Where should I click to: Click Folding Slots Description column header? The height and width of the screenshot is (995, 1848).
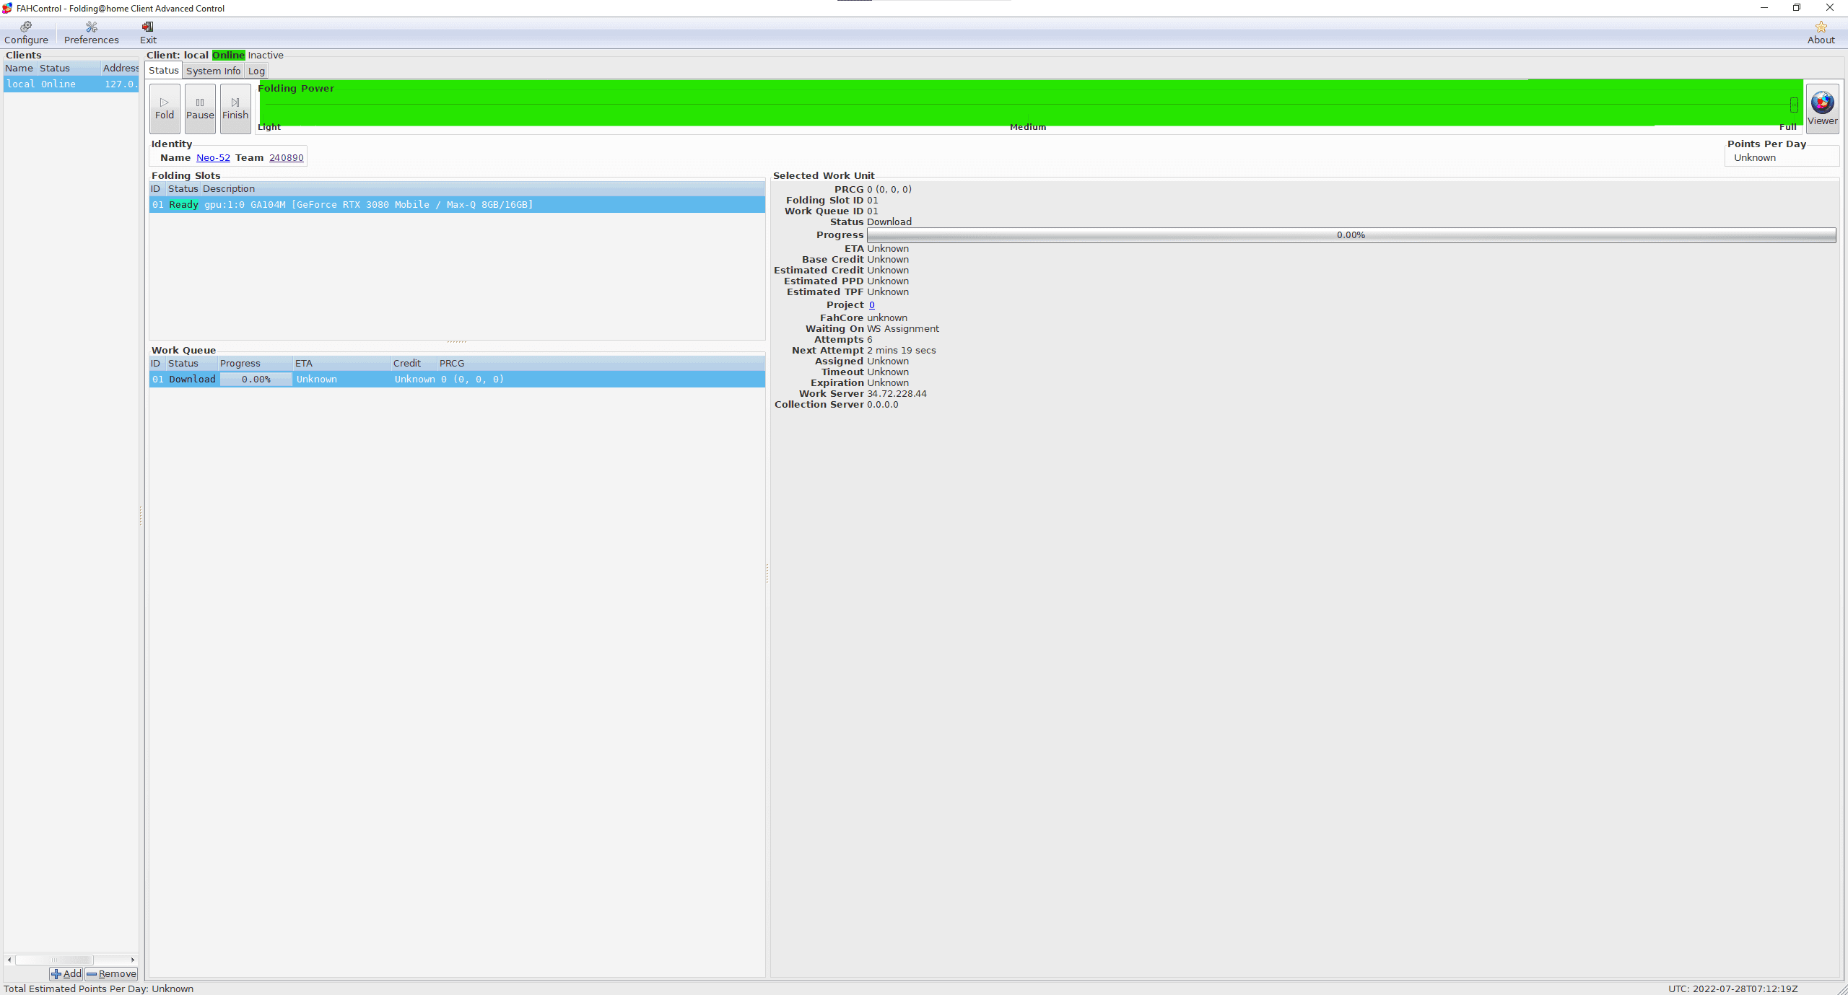(x=482, y=188)
